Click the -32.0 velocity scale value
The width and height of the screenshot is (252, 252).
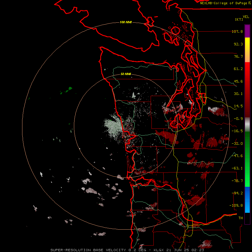pyautogui.click(x=237, y=144)
